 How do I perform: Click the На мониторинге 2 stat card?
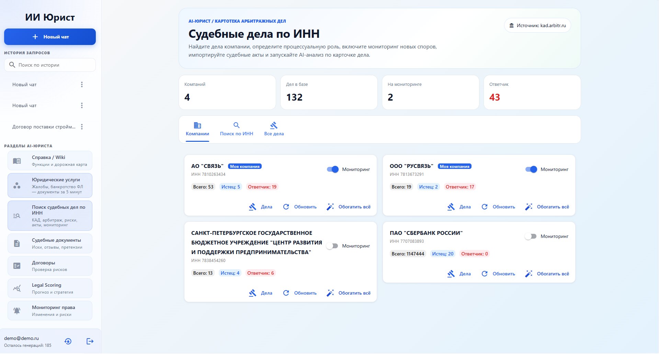coord(430,92)
